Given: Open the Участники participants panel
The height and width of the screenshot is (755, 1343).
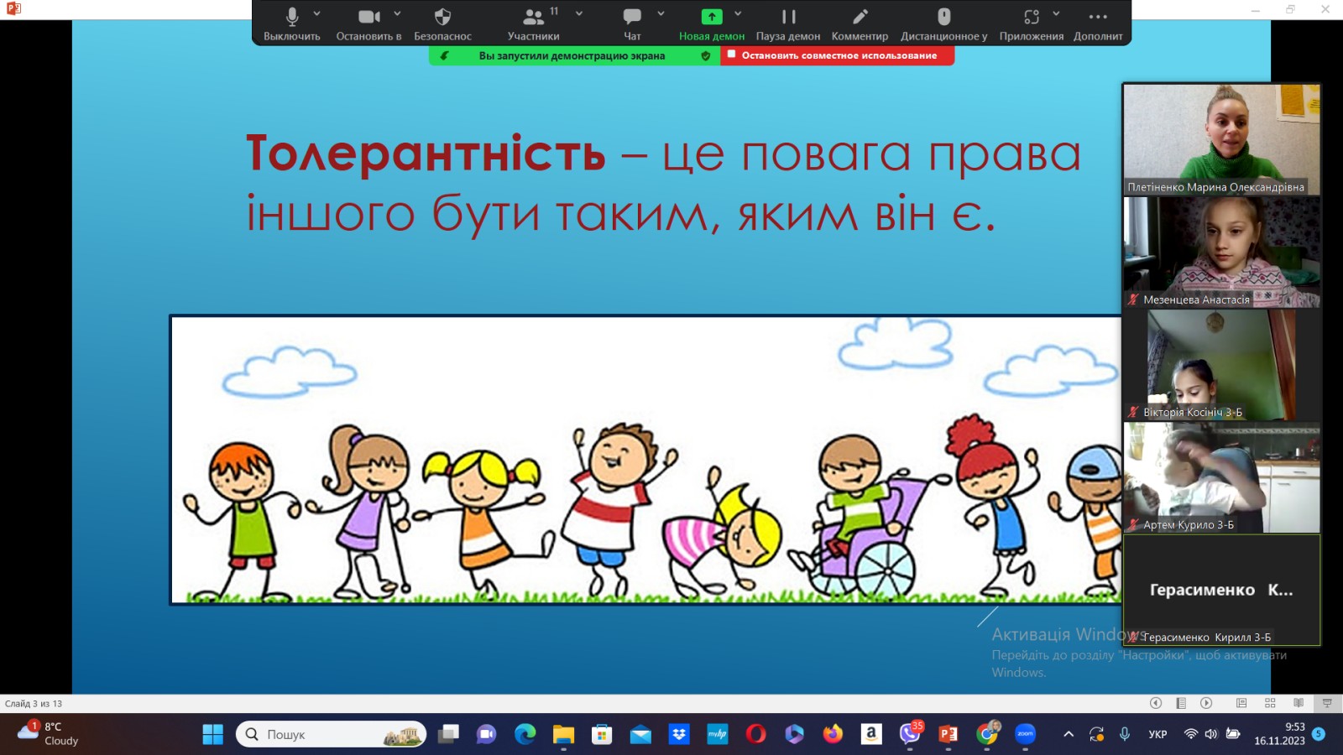Looking at the screenshot, I should (533, 23).
